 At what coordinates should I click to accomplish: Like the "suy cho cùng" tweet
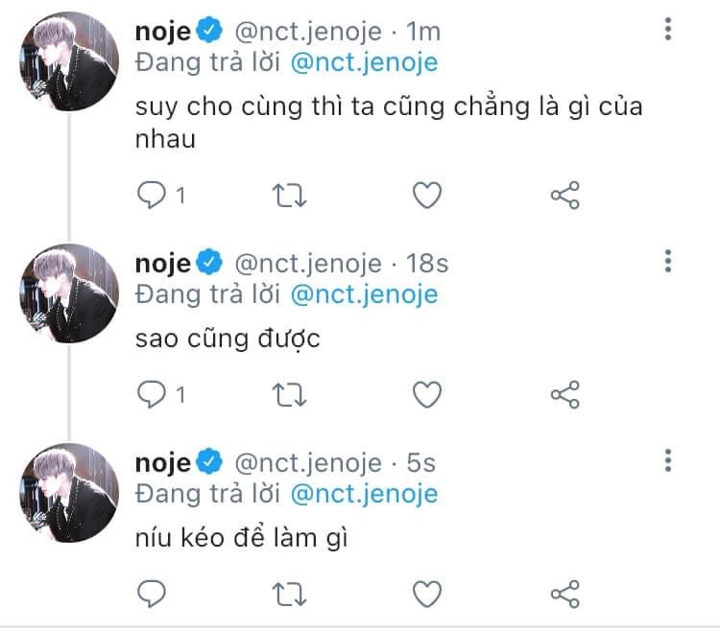point(426,196)
